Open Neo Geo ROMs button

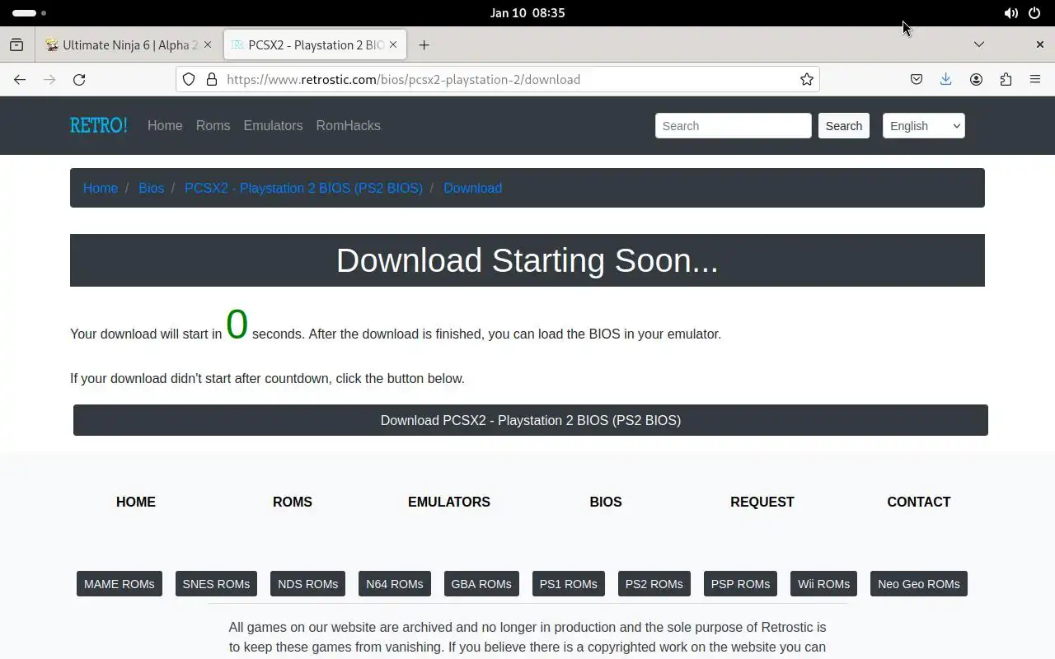coord(919,584)
